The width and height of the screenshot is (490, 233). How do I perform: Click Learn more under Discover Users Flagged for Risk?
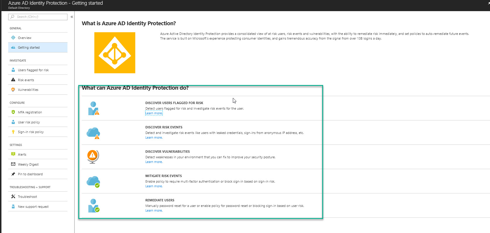(x=154, y=113)
